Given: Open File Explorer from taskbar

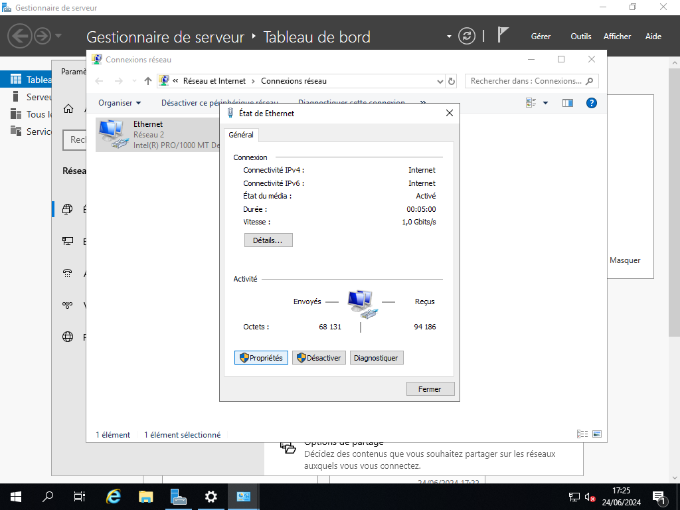Looking at the screenshot, I should pos(146,496).
